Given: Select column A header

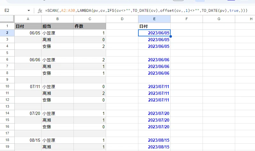Looking at the screenshot, I should pyautogui.click(x=28, y=19).
